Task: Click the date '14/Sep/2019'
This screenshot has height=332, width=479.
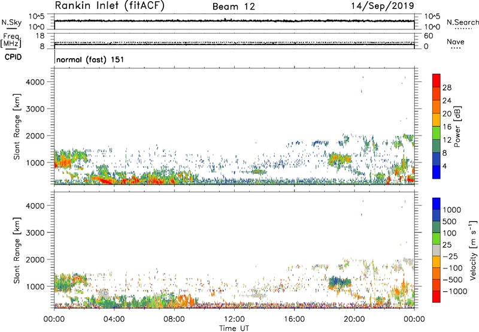Action: 383,6
